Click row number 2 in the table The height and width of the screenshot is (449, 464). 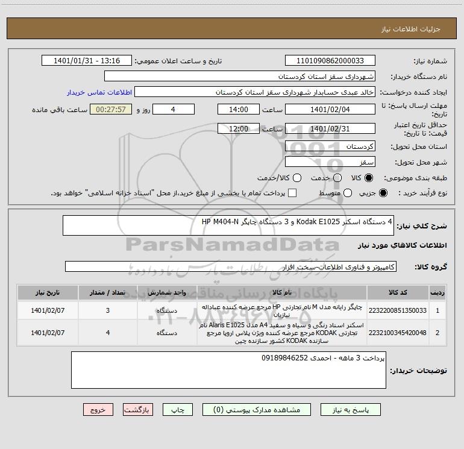click(437, 333)
